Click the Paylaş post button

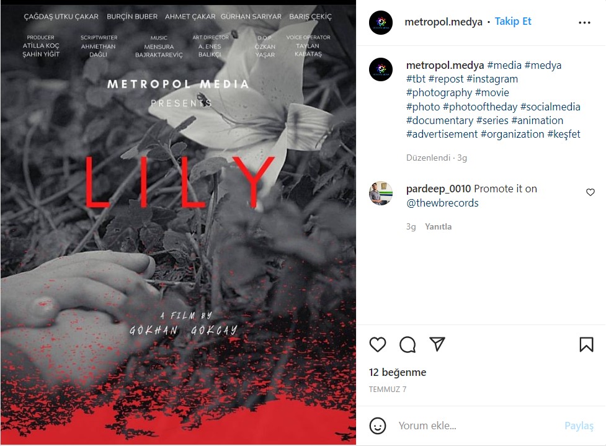click(x=579, y=426)
